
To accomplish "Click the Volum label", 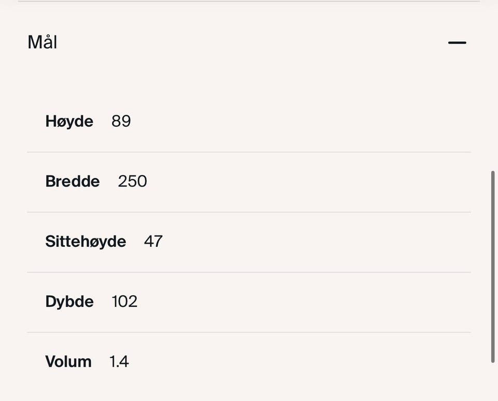I will 68,362.
